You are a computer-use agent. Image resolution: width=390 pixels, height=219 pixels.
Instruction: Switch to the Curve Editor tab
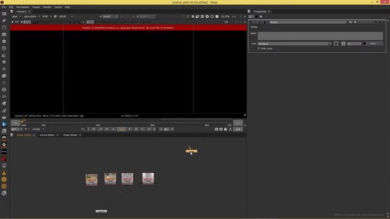pos(47,135)
